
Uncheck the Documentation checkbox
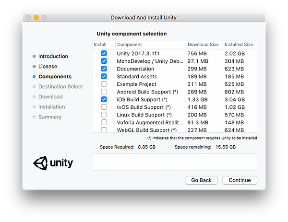click(104, 69)
